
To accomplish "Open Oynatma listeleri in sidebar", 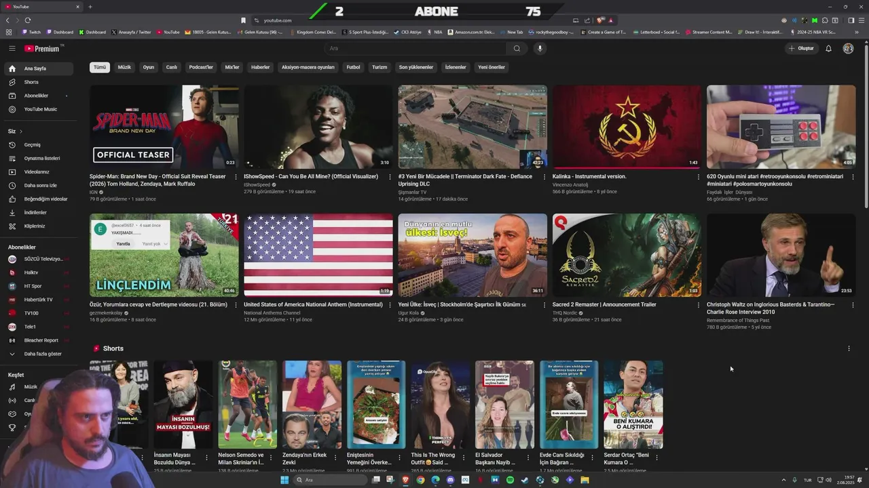I will [38, 158].
